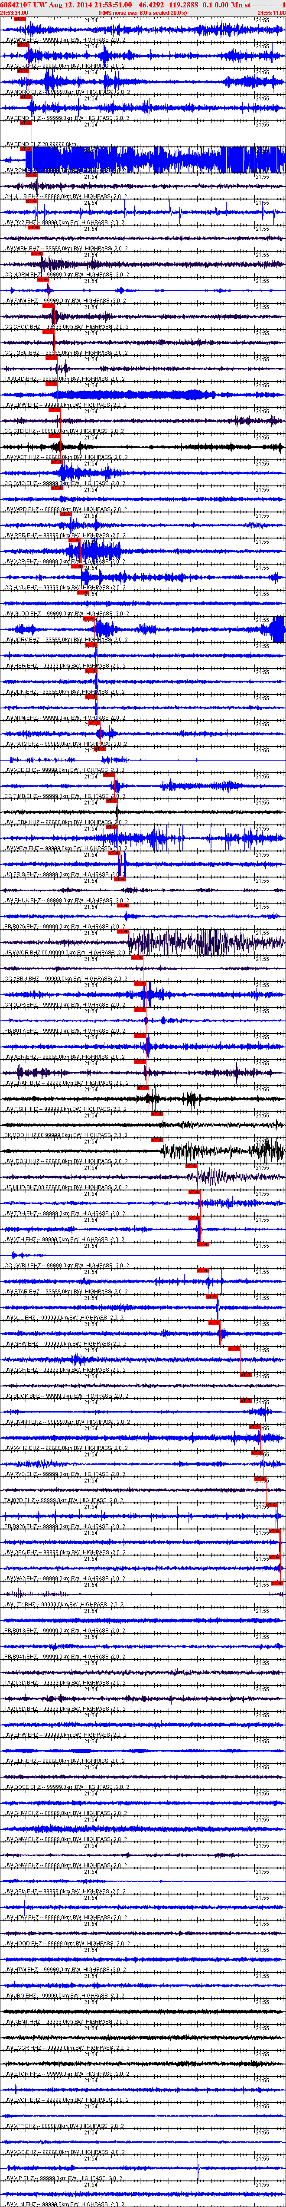Select the PB B026 EHZ trace label
The width and height of the screenshot is (286, 2207).
point(67,927)
